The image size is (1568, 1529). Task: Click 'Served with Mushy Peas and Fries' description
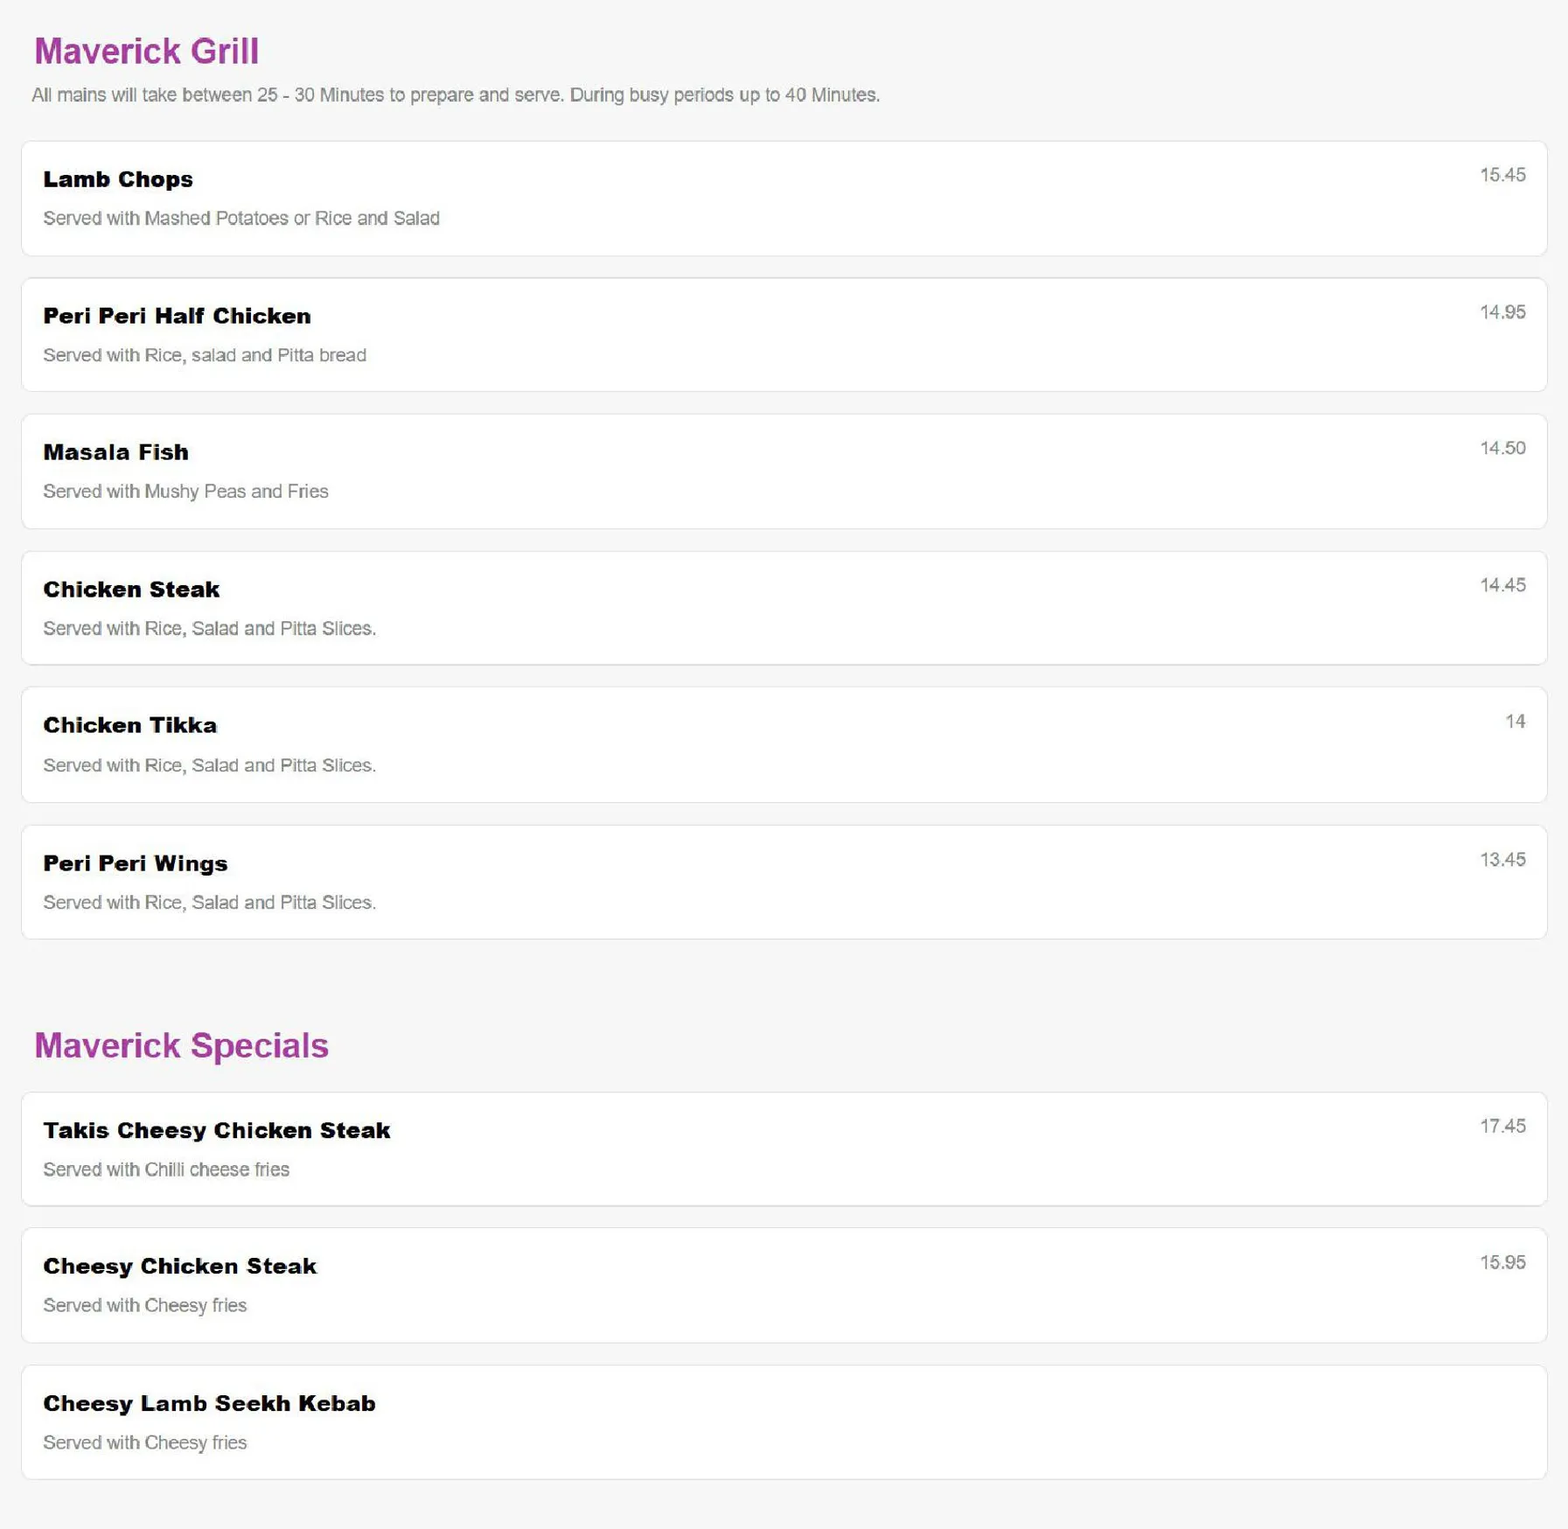(x=185, y=492)
